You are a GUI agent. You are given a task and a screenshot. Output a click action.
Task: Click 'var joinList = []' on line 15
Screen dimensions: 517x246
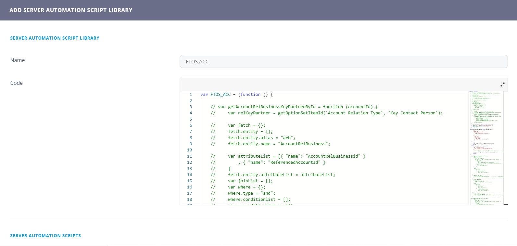point(250,181)
